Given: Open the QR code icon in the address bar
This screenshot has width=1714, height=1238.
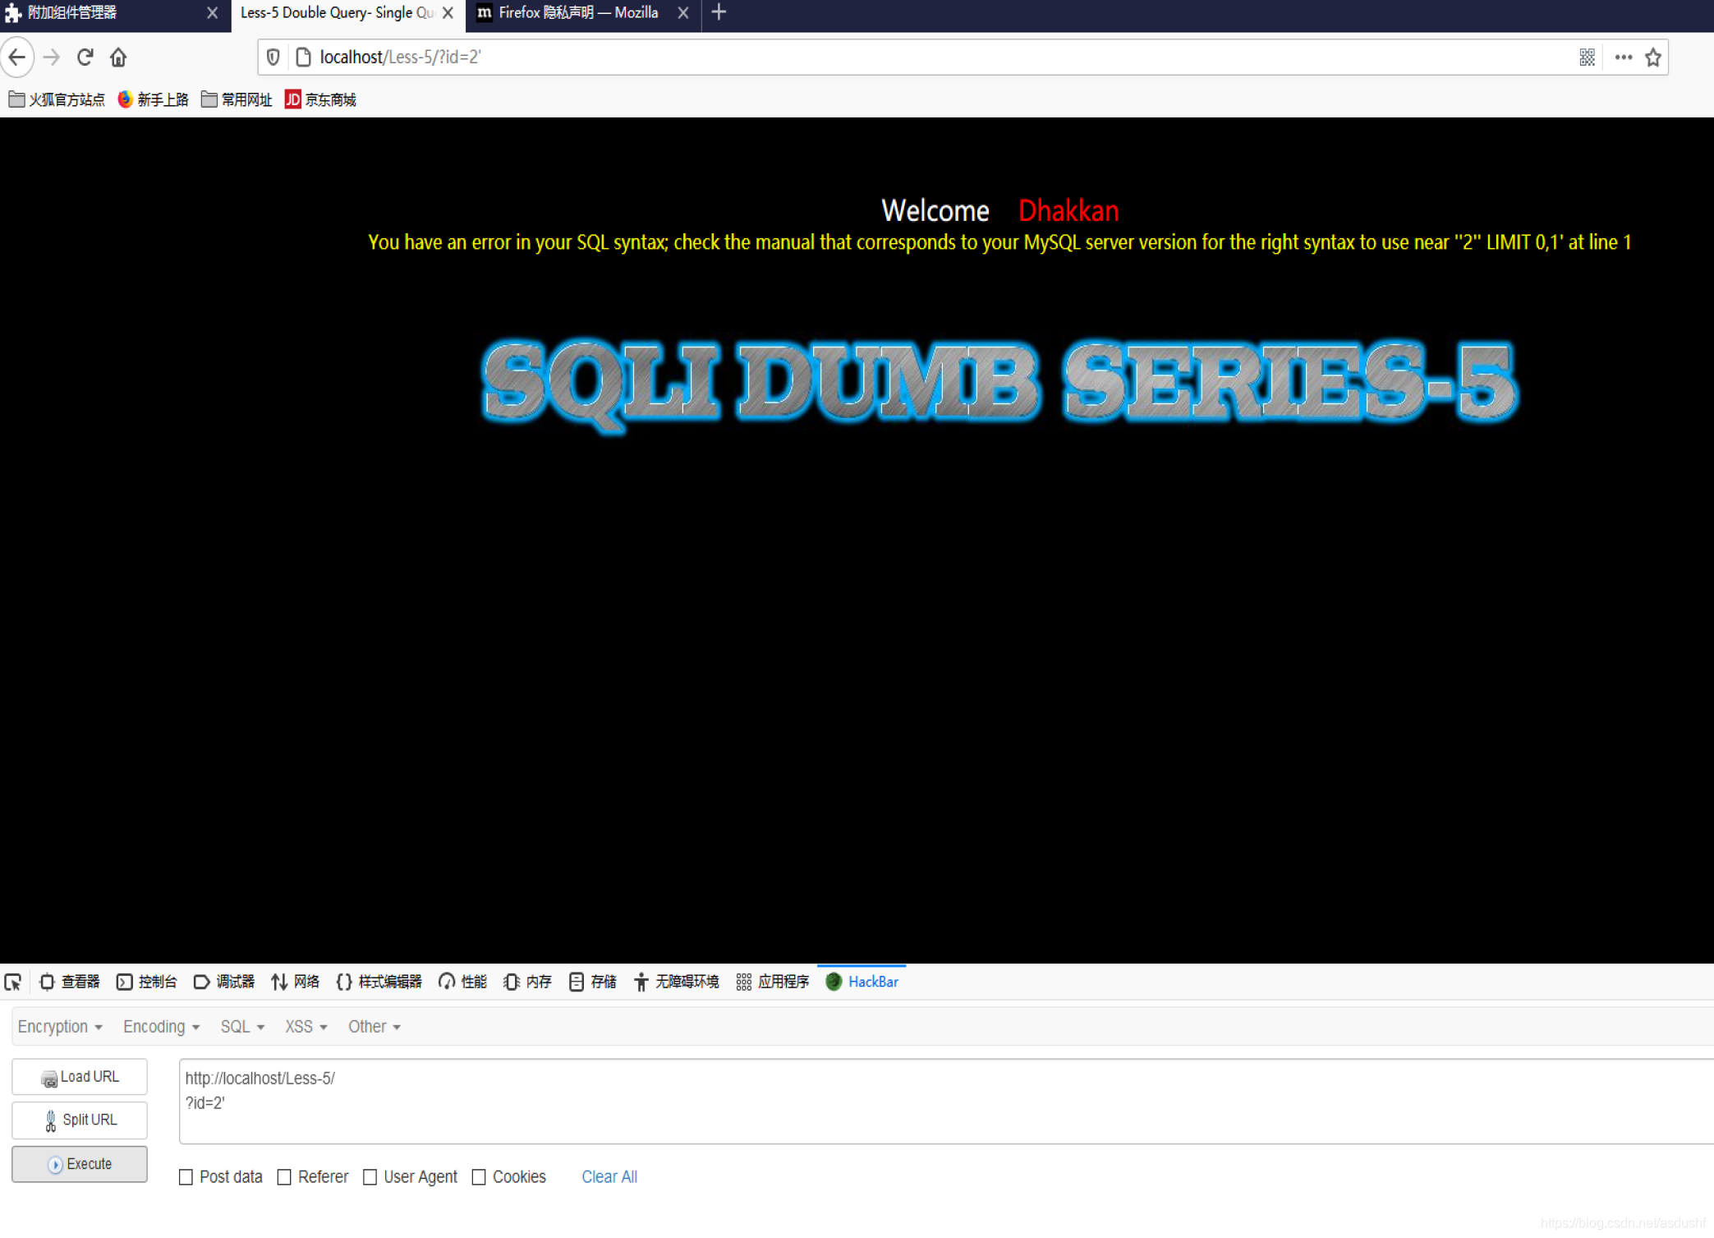Looking at the screenshot, I should pos(1587,57).
